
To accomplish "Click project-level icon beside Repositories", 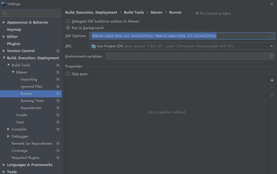I will pyautogui.click(x=58, y=108).
